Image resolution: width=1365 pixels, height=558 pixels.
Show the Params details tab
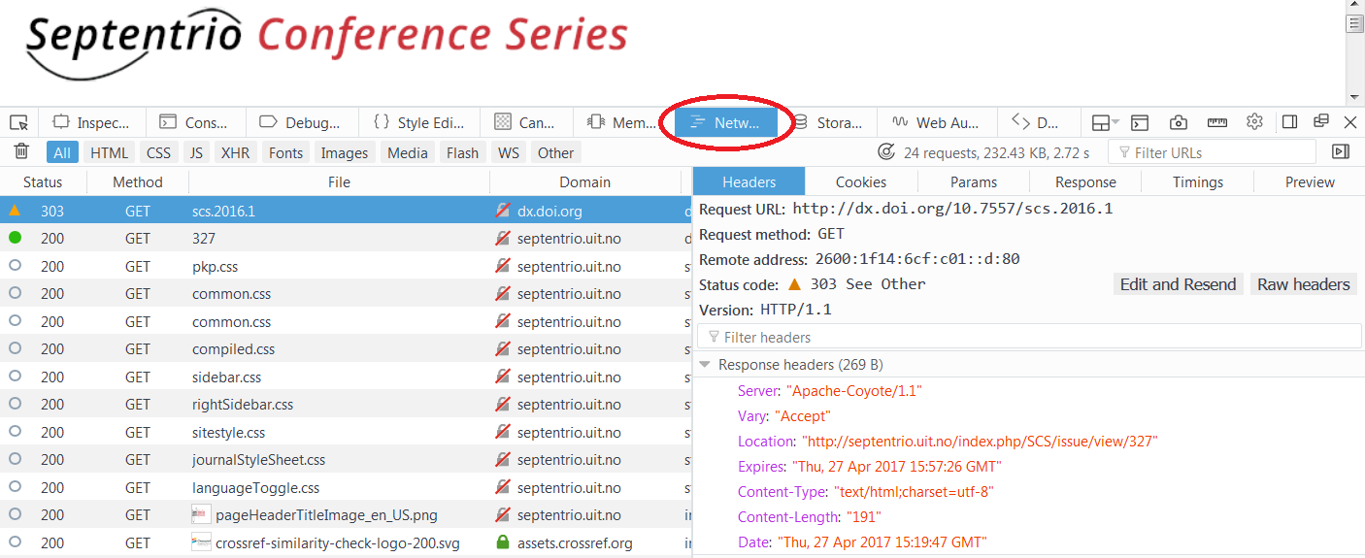click(974, 181)
